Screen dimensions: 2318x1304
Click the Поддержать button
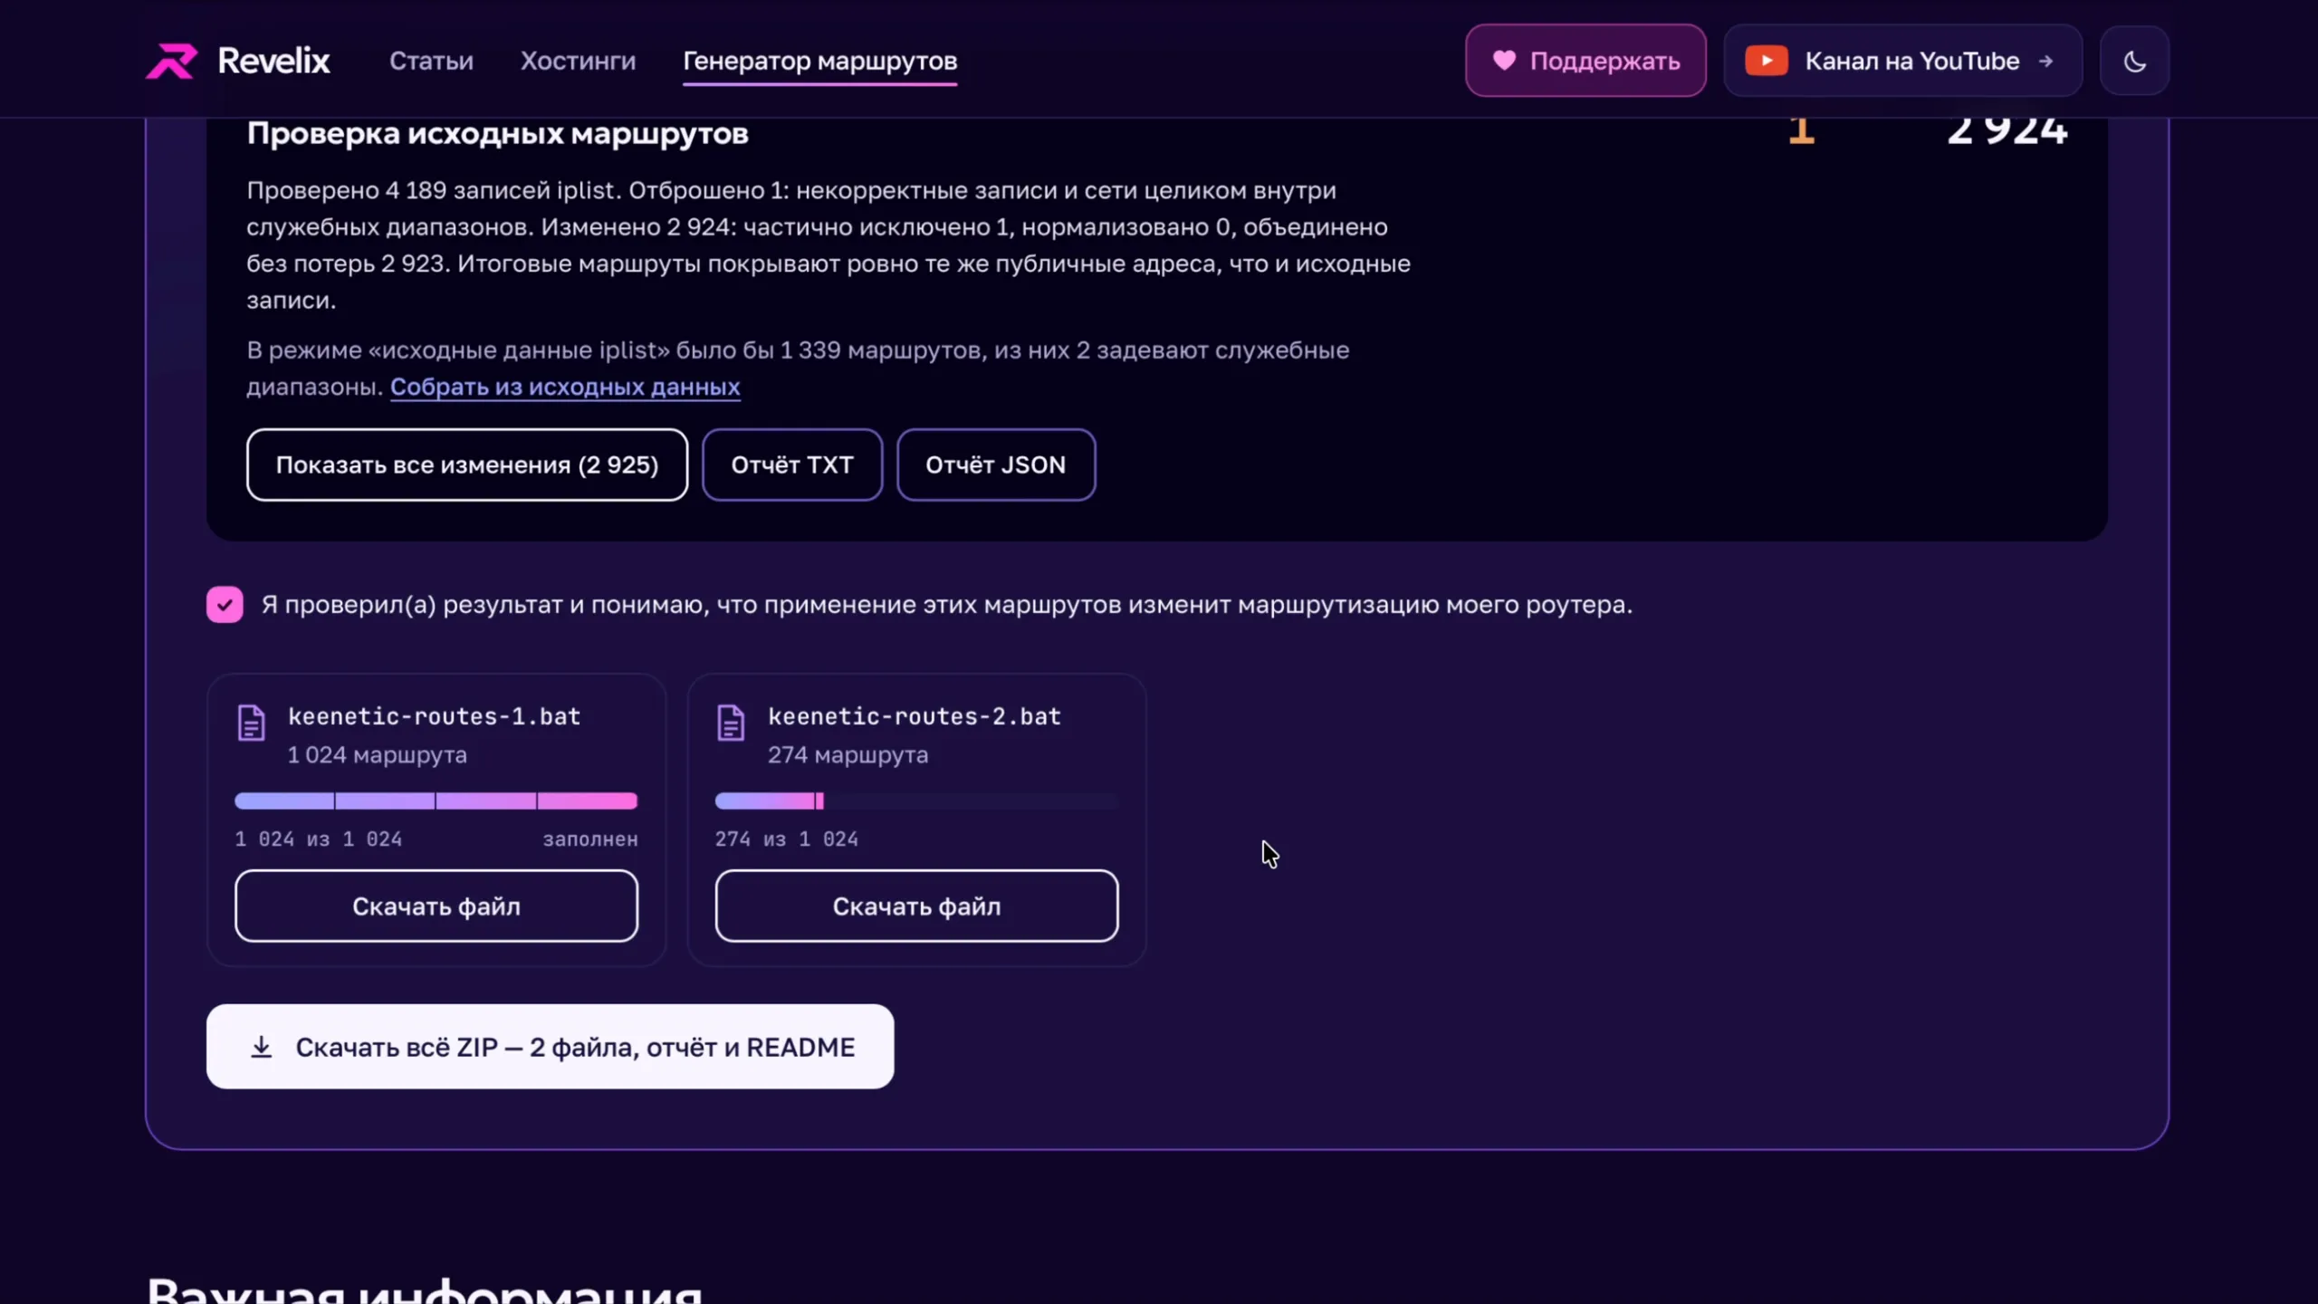click(x=1585, y=61)
